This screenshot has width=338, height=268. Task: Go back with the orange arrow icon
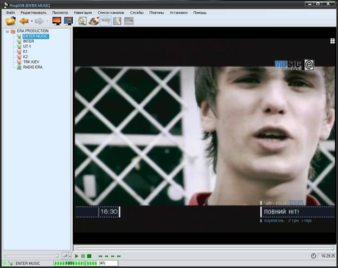coord(24,21)
